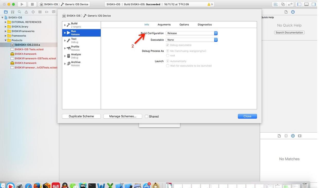Toggle the Shared scheme checkbox
The image size is (319, 188).
(x=146, y=116)
